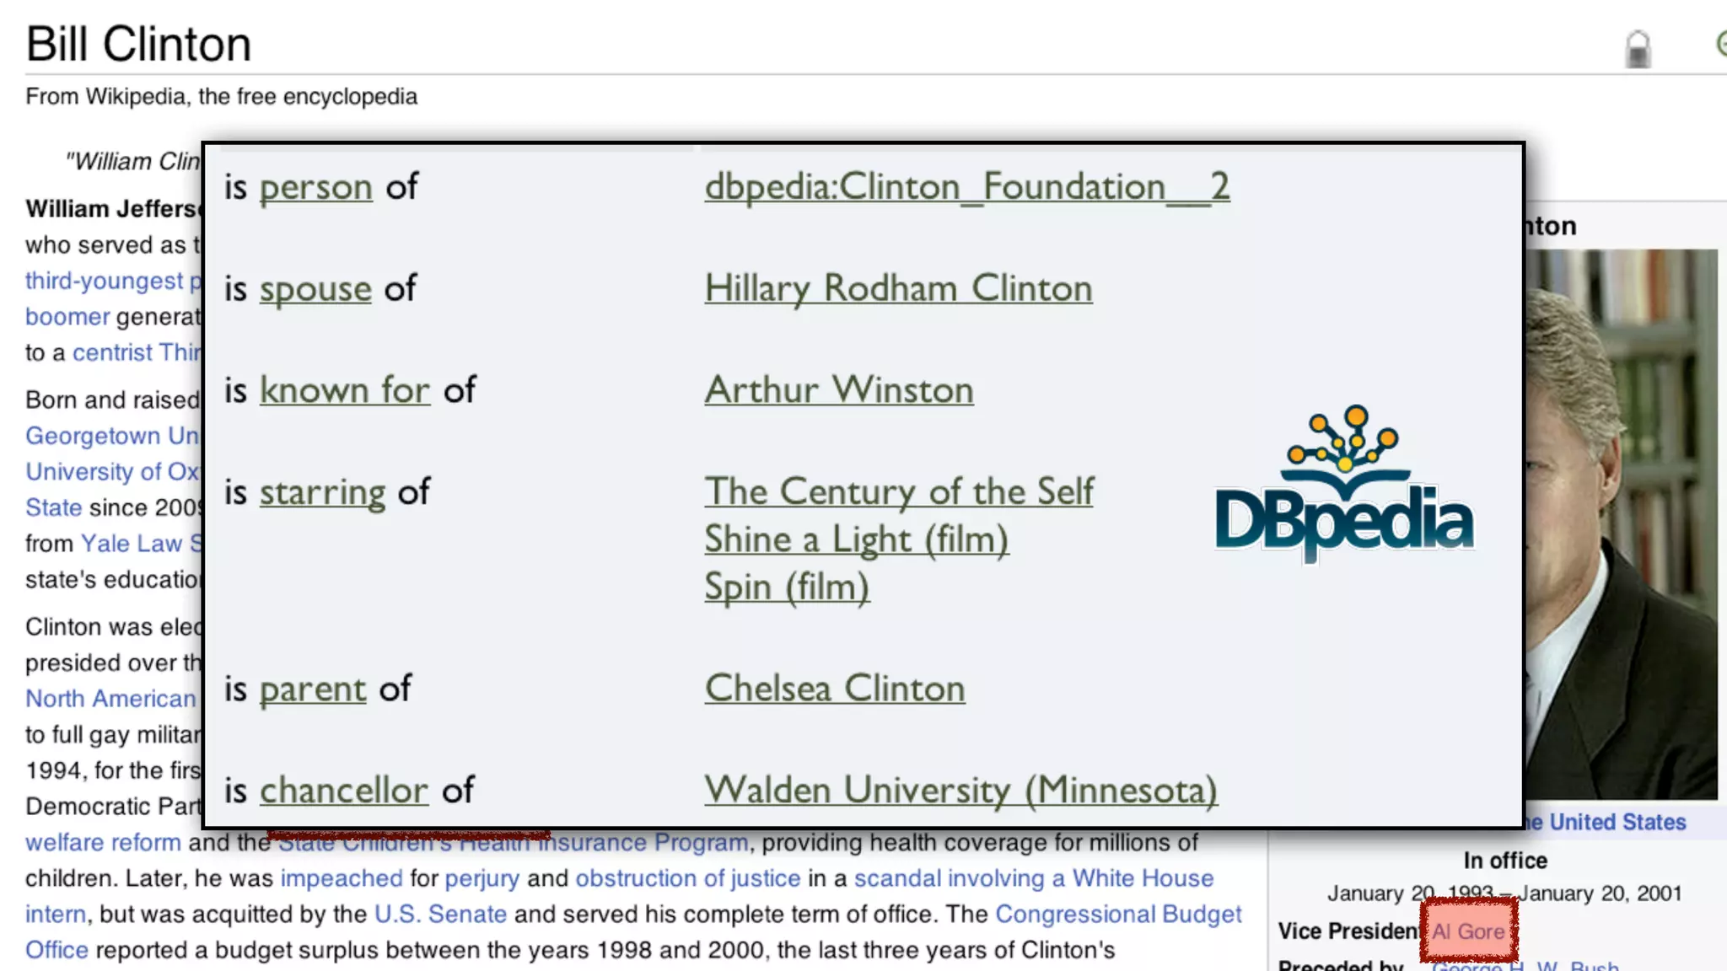
Task: Click Shine a Light (film) link
Action: pos(856,540)
